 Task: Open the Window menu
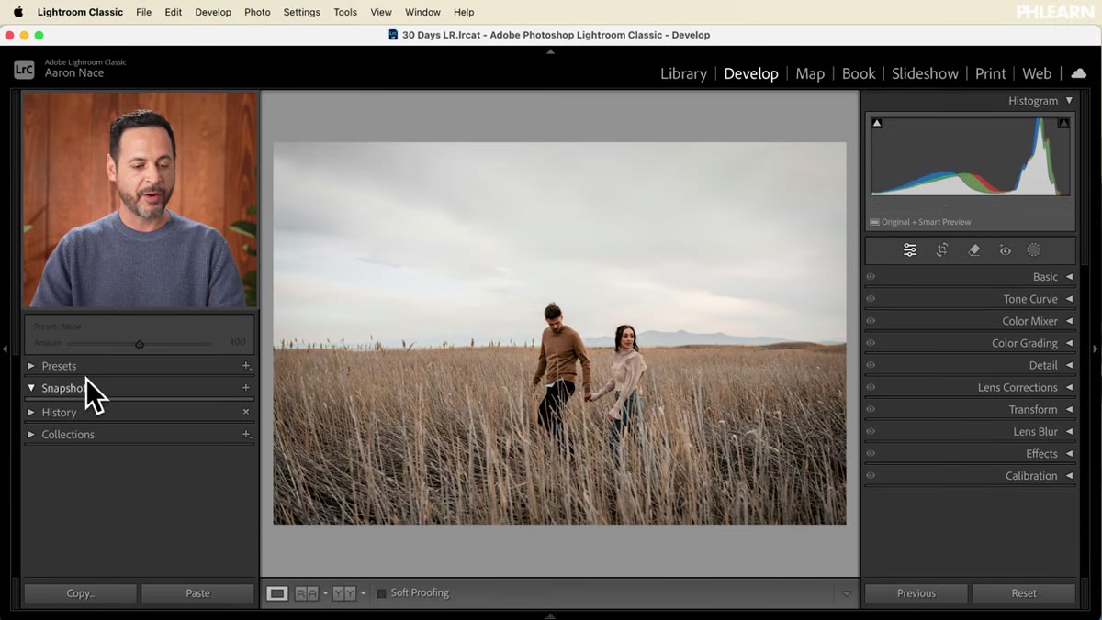422,12
